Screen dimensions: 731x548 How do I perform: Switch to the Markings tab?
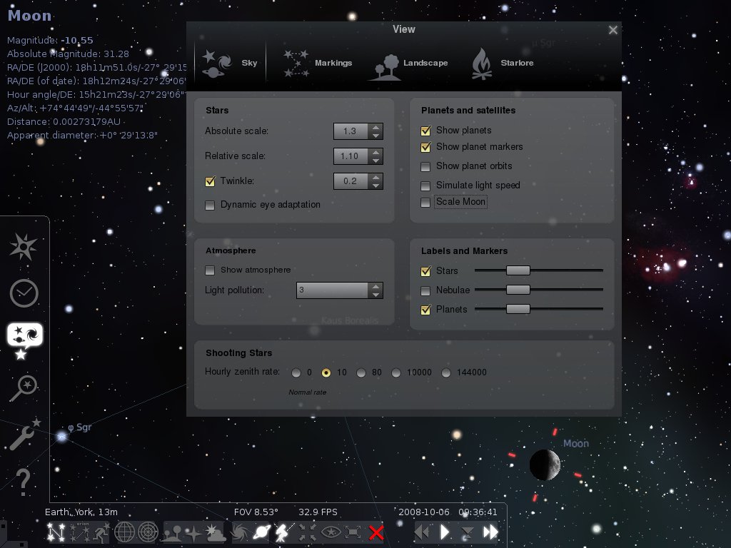[x=318, y=64]
